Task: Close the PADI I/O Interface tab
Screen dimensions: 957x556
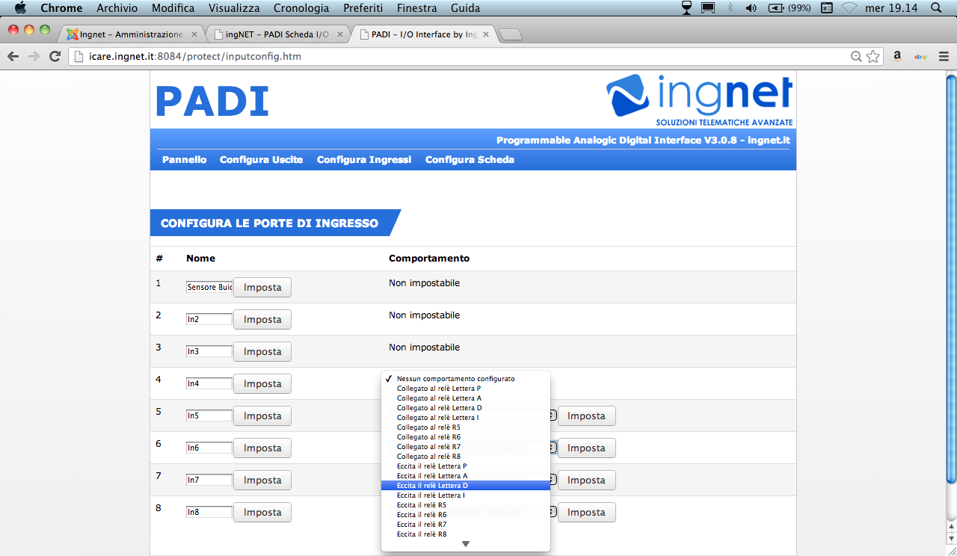Action: pyautogui.click(x=486, y=34)
